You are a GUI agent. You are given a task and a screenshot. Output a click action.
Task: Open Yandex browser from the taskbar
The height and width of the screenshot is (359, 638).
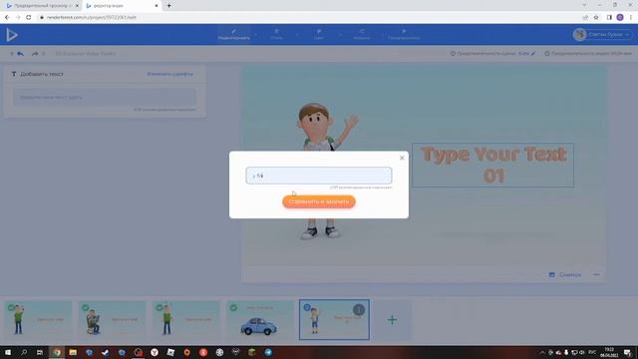click(155, 352)
